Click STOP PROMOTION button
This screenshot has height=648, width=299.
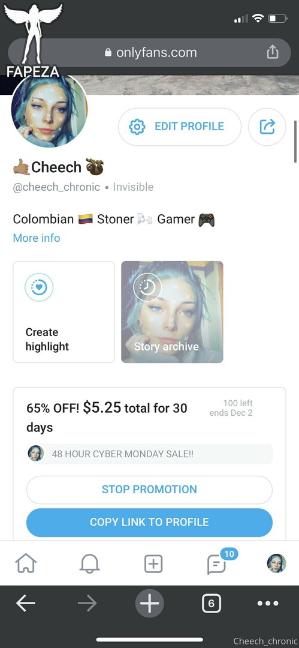[x=150, y=490]
